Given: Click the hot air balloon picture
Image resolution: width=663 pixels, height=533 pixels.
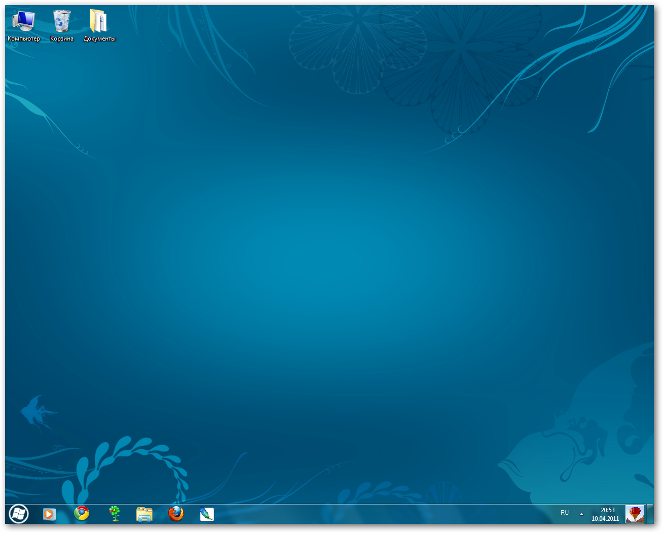Looking at the screenshot, I should pyautogui.click(x=635, y=514).
